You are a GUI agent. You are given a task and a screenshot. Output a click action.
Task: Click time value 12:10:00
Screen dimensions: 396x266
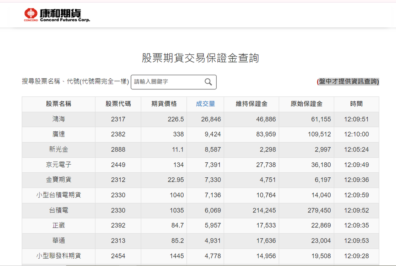pos(356,134)
